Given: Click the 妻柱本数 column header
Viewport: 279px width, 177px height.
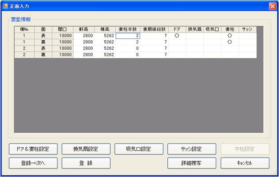Looking at the screenshot, I should (128, 29).
